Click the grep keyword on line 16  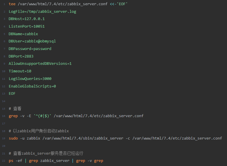click(13, 116)
